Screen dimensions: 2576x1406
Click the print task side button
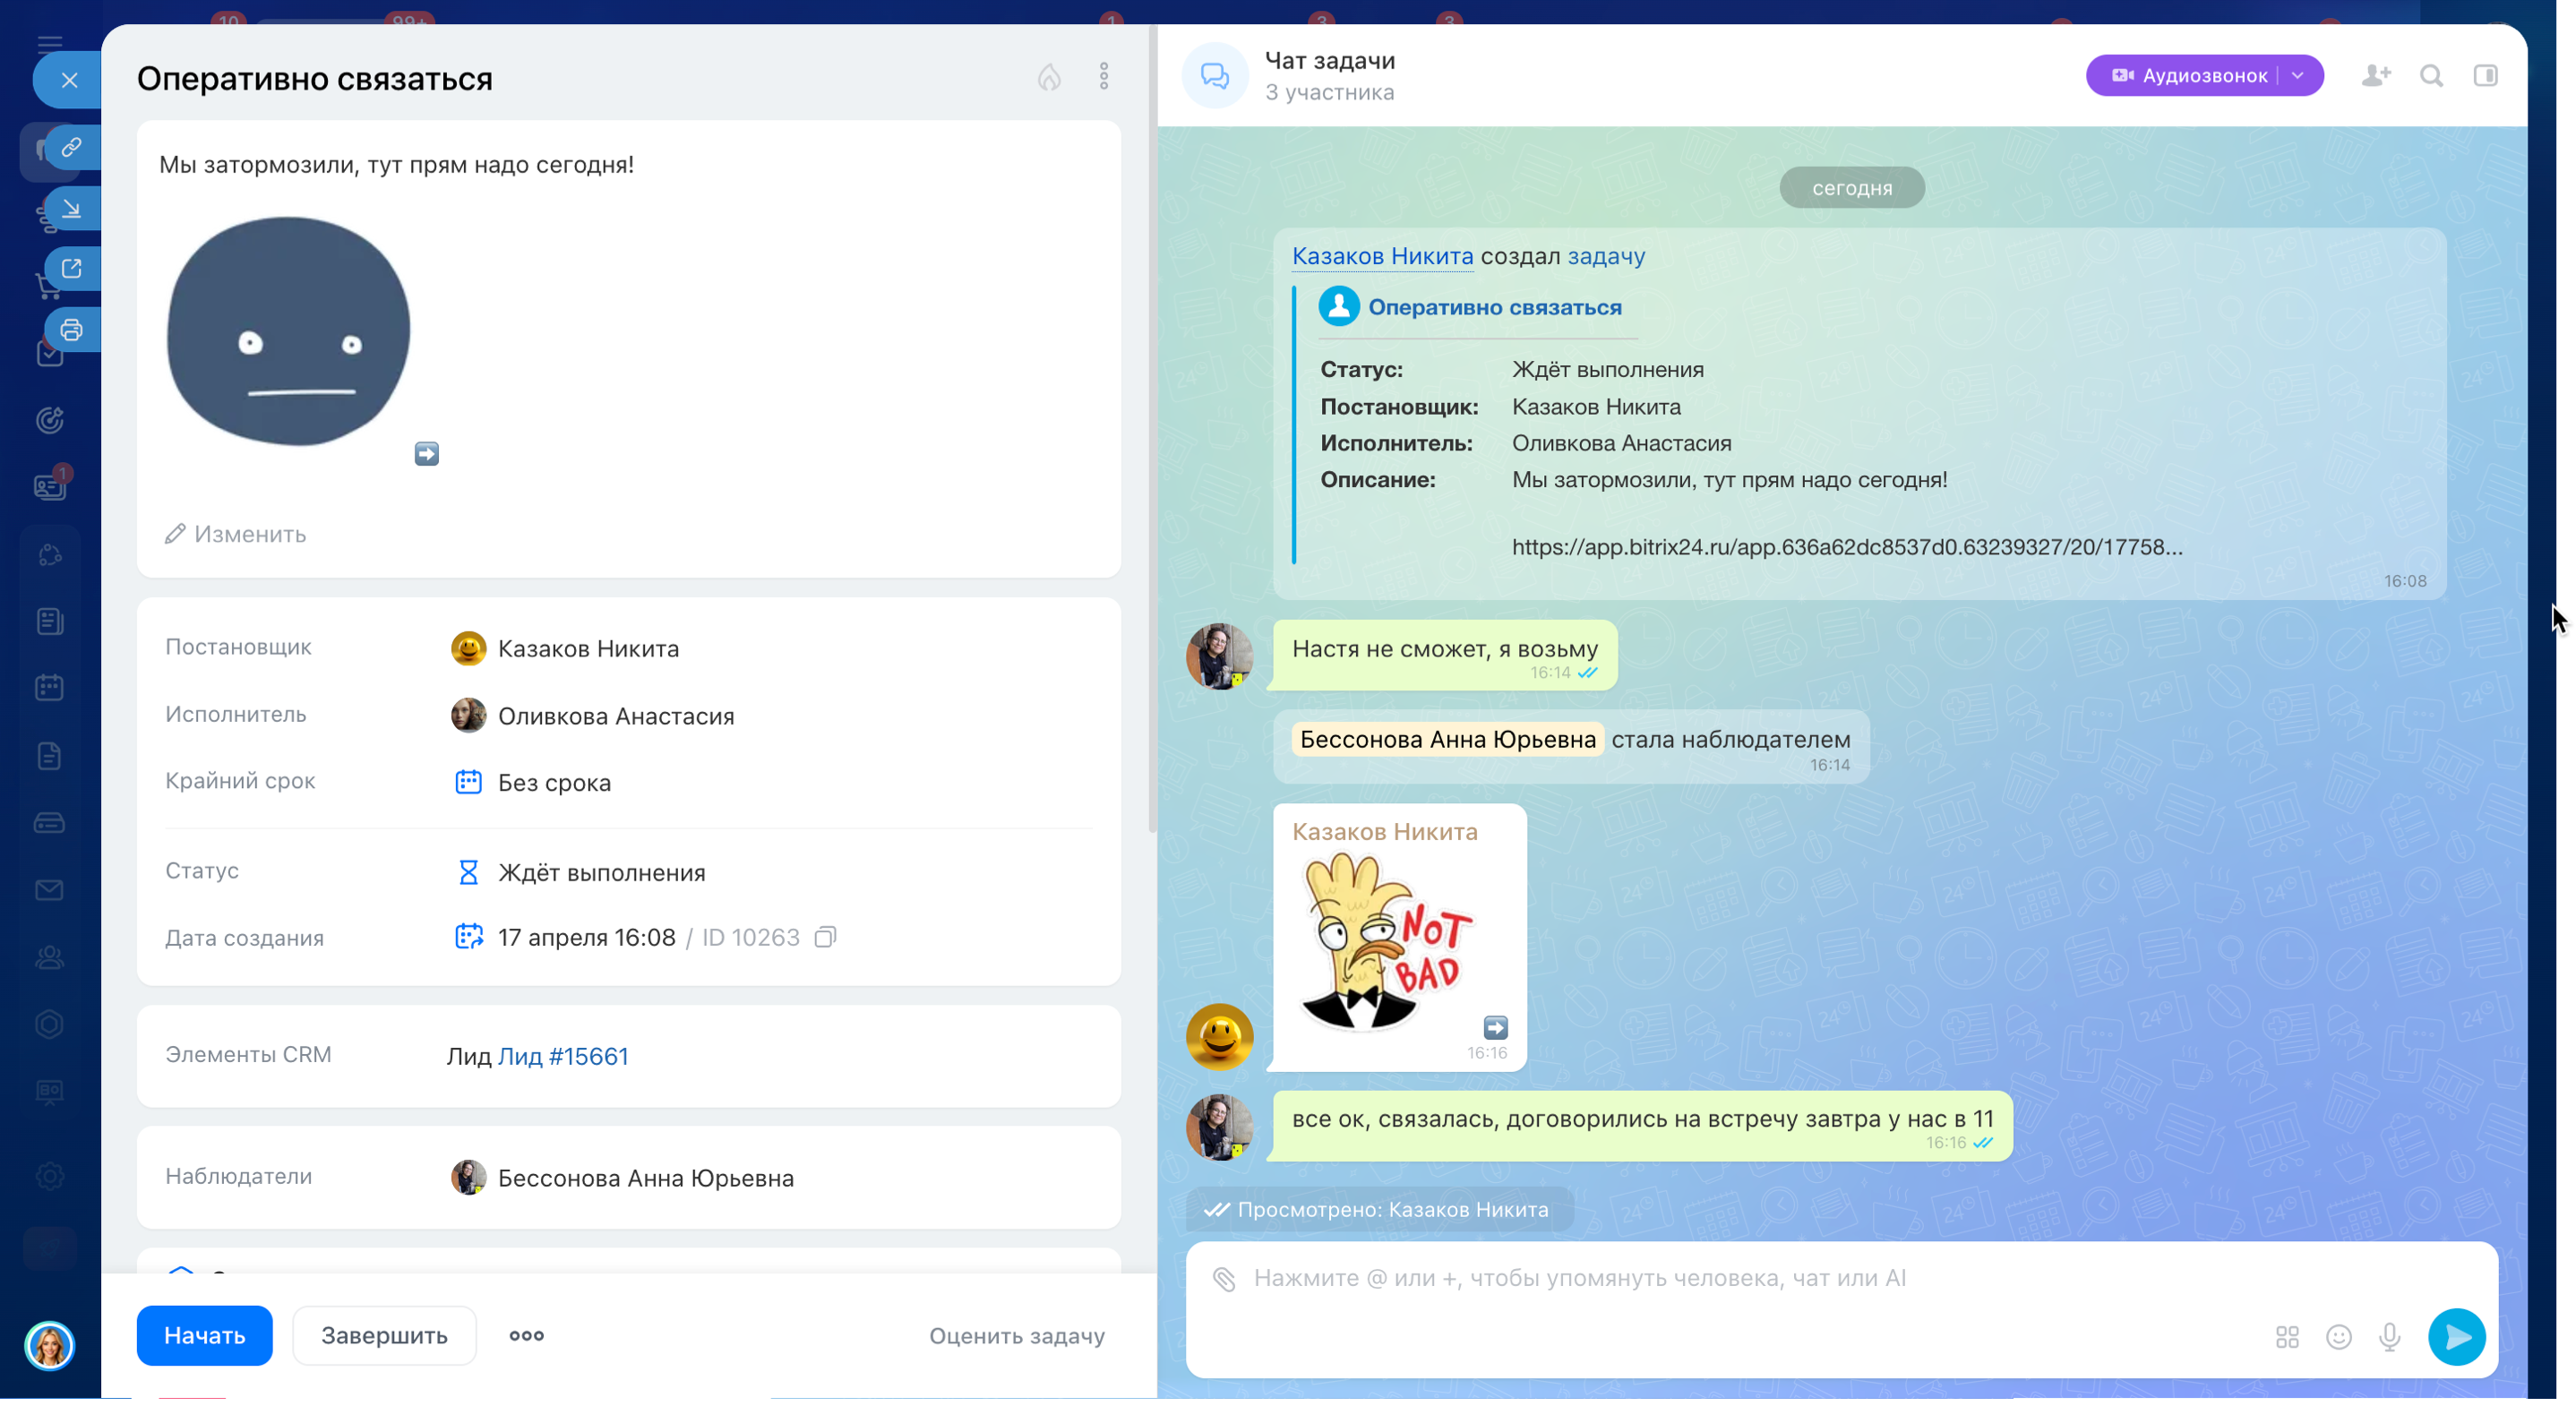(x=71, y=330)
